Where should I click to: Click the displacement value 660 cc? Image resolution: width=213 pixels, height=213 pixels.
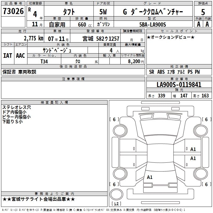click(x=85, y=24)
